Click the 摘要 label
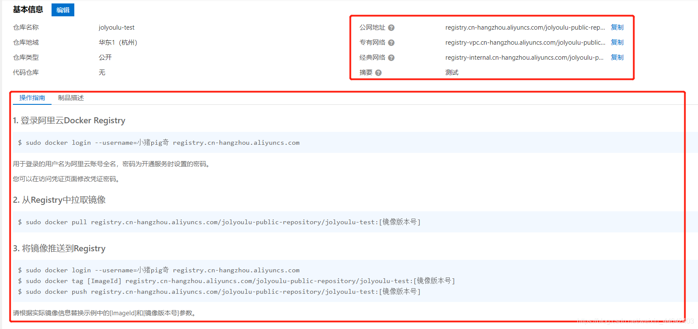Viewport: 698px width, 329px height. pos(366,73)
